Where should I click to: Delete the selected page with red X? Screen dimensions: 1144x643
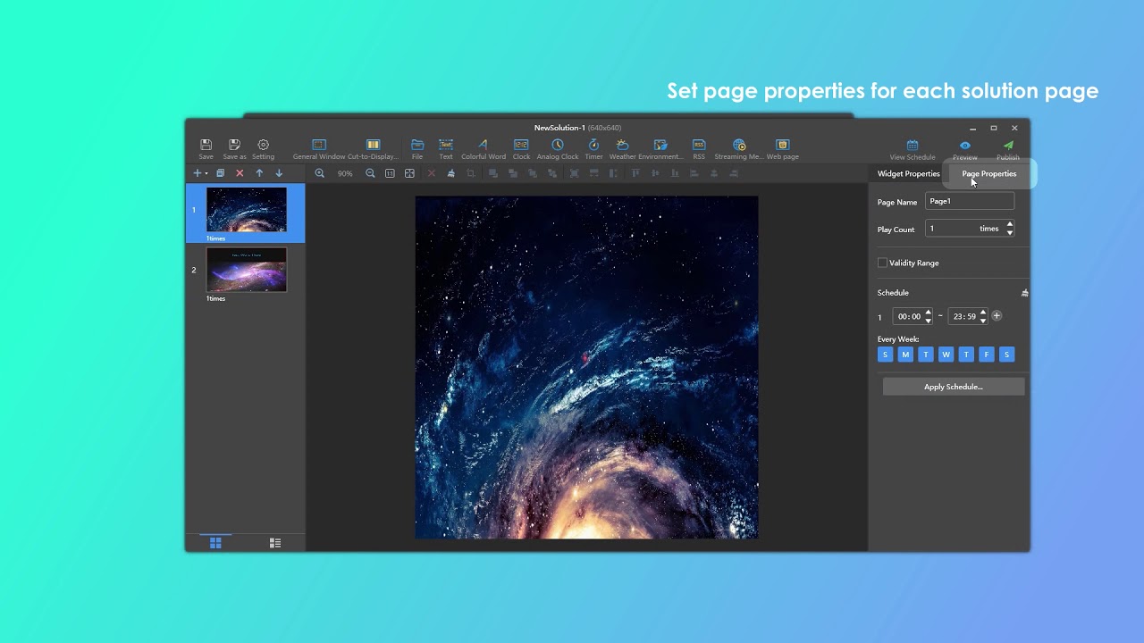click(x=240, y=173)
